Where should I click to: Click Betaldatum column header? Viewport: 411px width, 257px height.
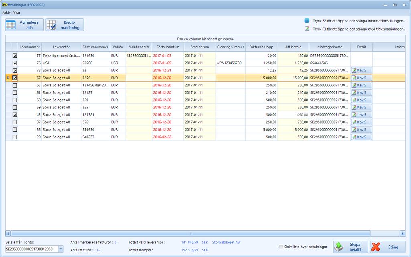click(x=199, y=47)
